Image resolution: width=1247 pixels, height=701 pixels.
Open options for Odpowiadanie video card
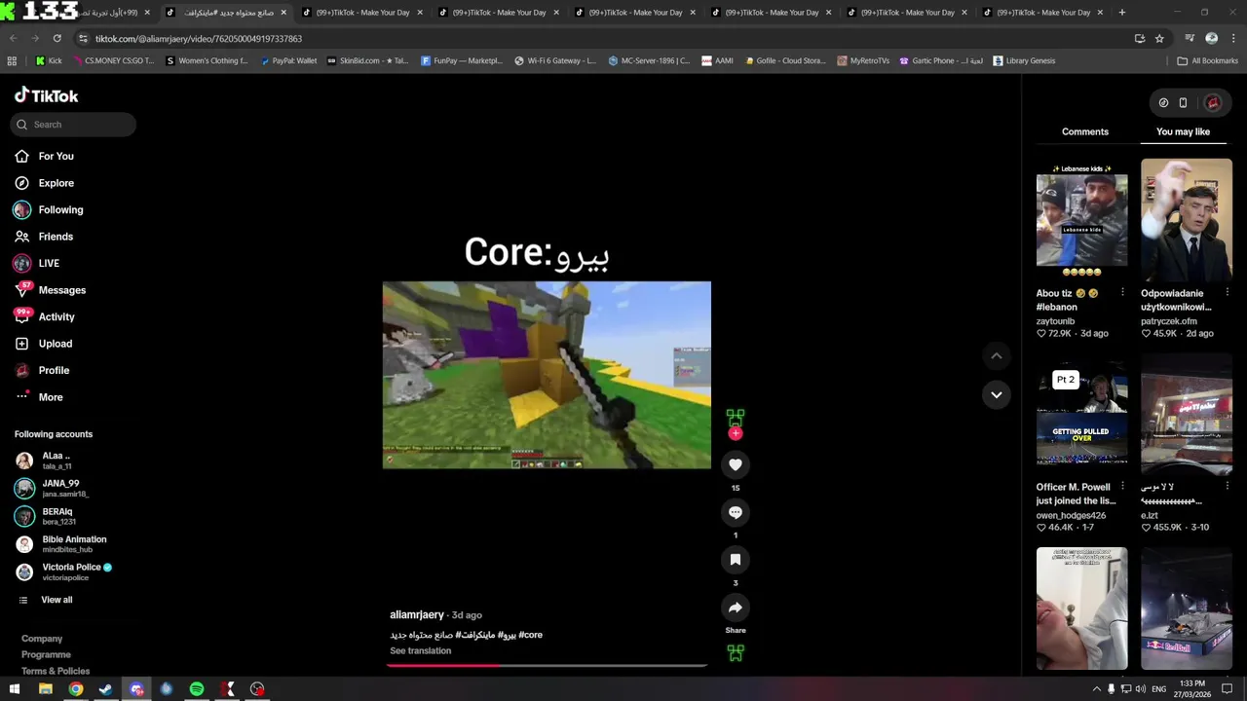tap(1227, 293)
